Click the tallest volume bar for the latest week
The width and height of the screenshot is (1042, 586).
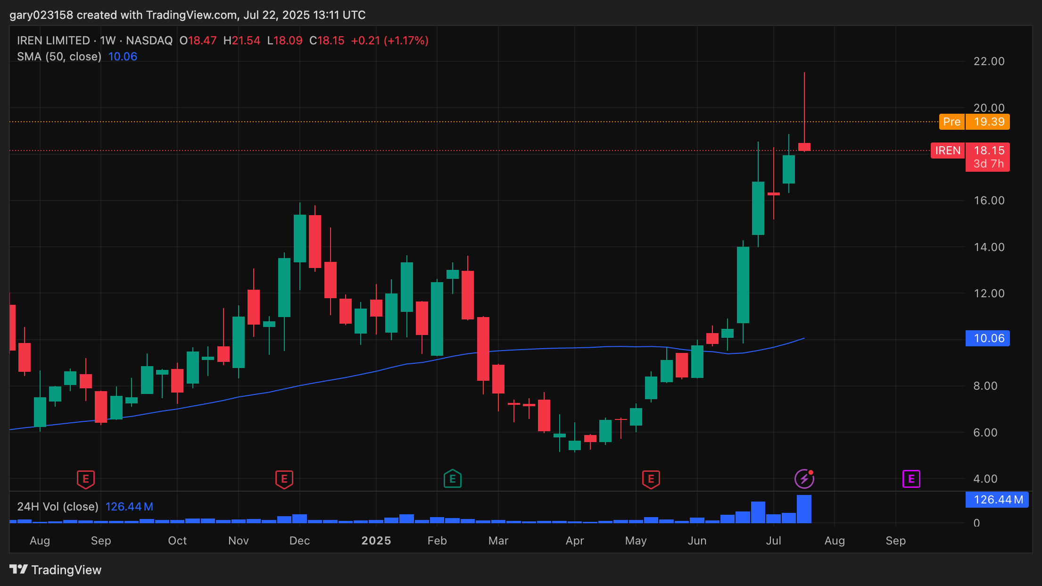(x=804, y=509)
